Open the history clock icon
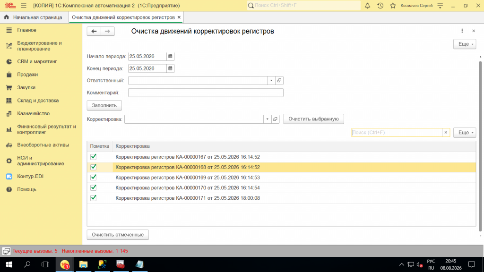484x272 pixels. [380, 6]
